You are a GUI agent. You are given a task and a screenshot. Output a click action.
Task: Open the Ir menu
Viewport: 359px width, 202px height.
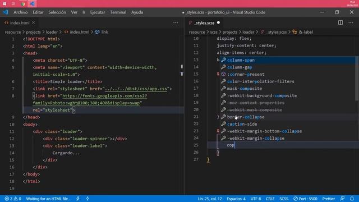(x=84, y=12)
